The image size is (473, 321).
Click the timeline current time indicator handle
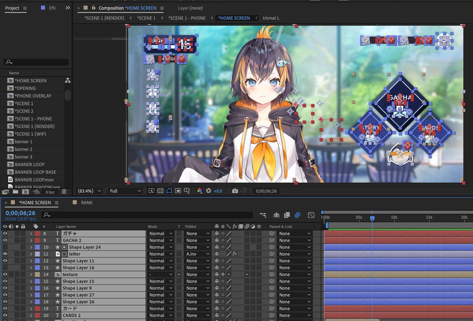point(372,218)
